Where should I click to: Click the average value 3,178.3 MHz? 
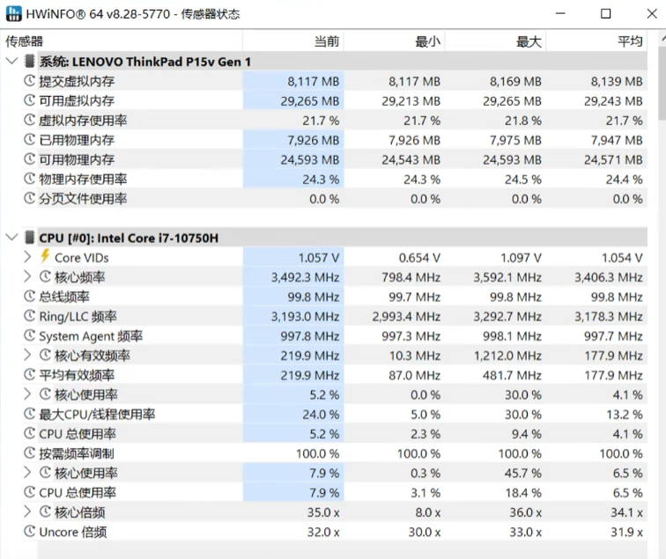tap(609, 316)
